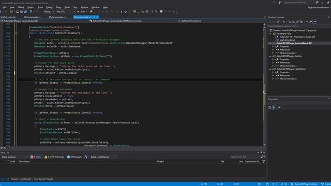This screenshot has height=186, width=331.
Task: Toggle Preview Selected Items in Solution Explorer
Action: pos(315,22)
